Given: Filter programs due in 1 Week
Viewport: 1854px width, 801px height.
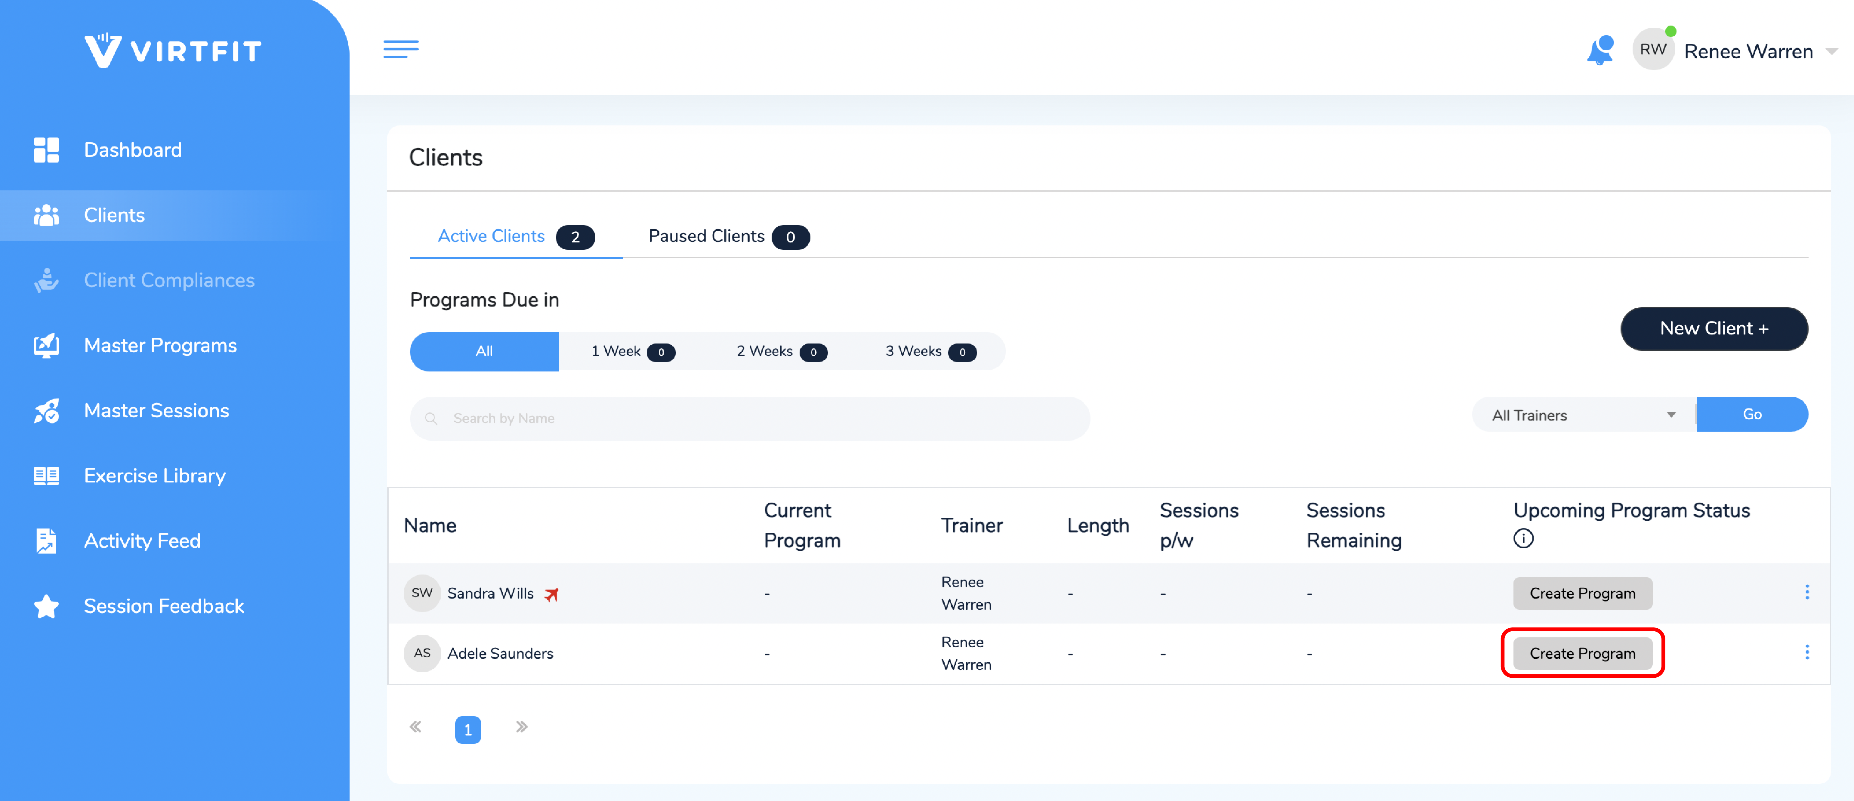Looking at the screenshot, I should pyautogui.click(x=633, y=351).
